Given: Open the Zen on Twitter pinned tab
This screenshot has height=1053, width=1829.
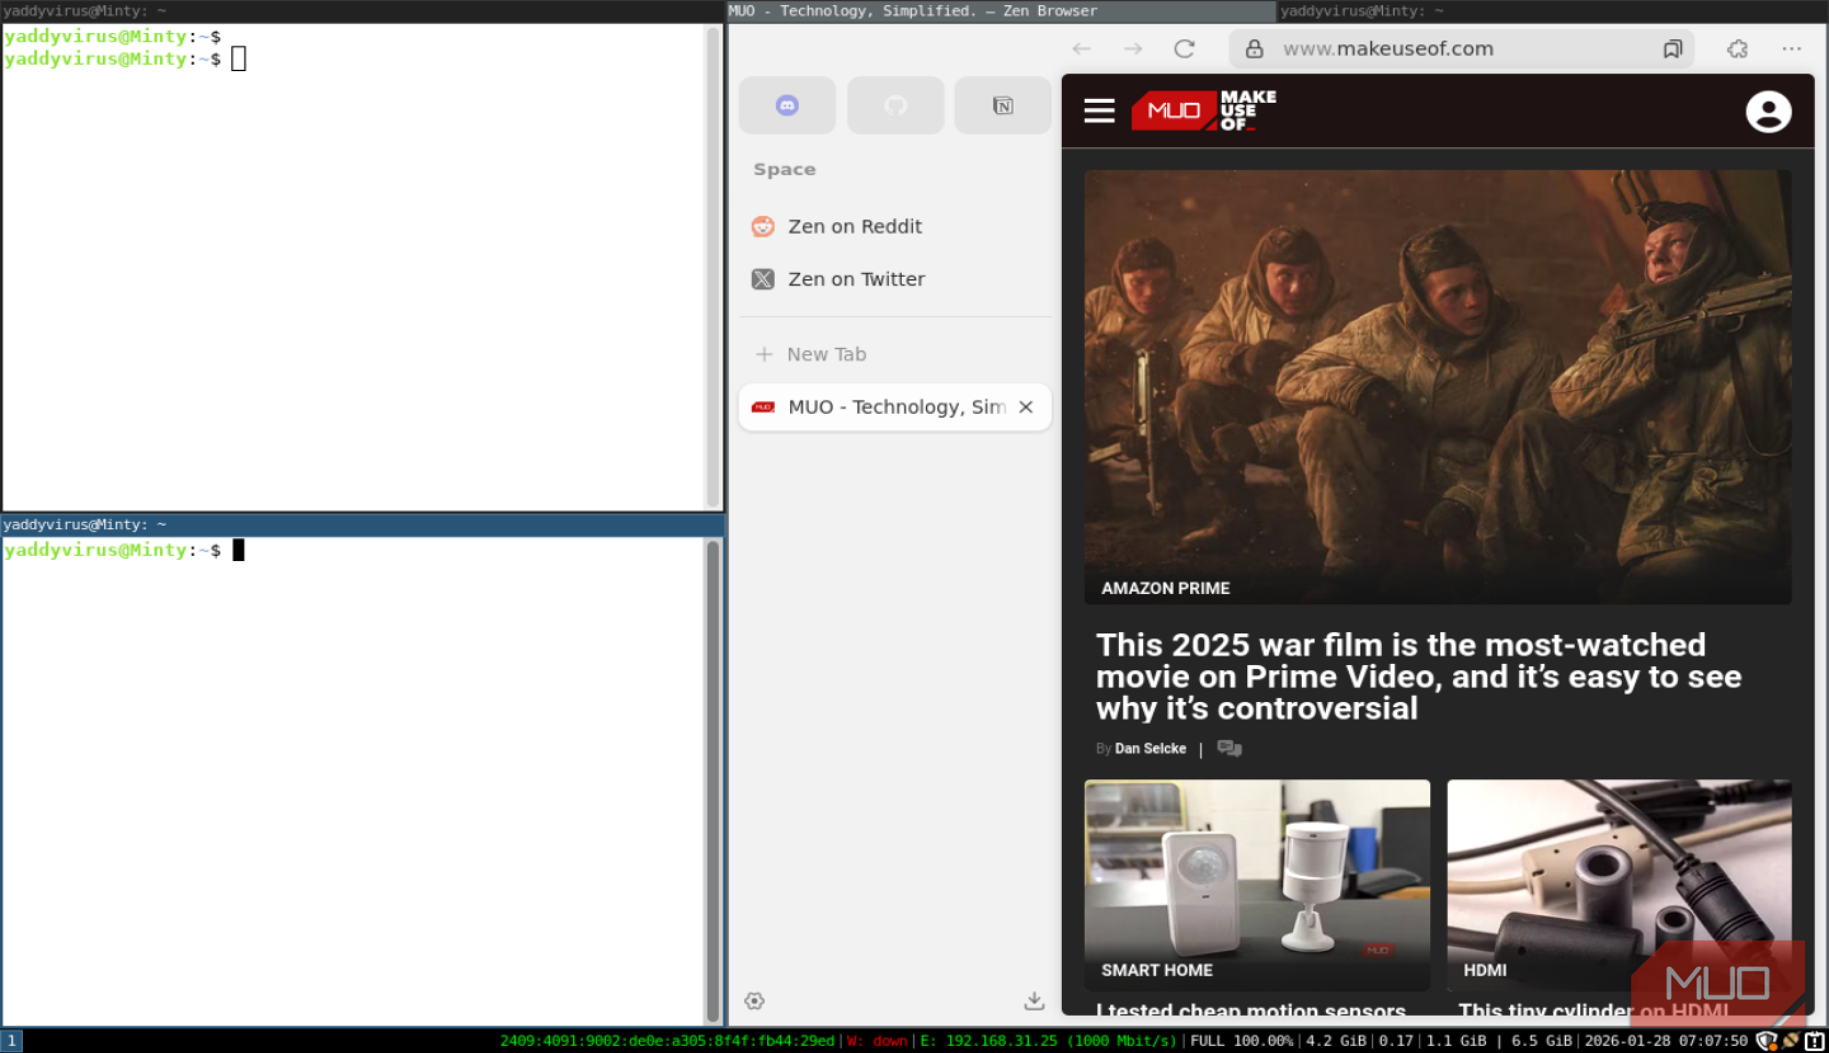Looking at the screenshot, I should 895,279.
